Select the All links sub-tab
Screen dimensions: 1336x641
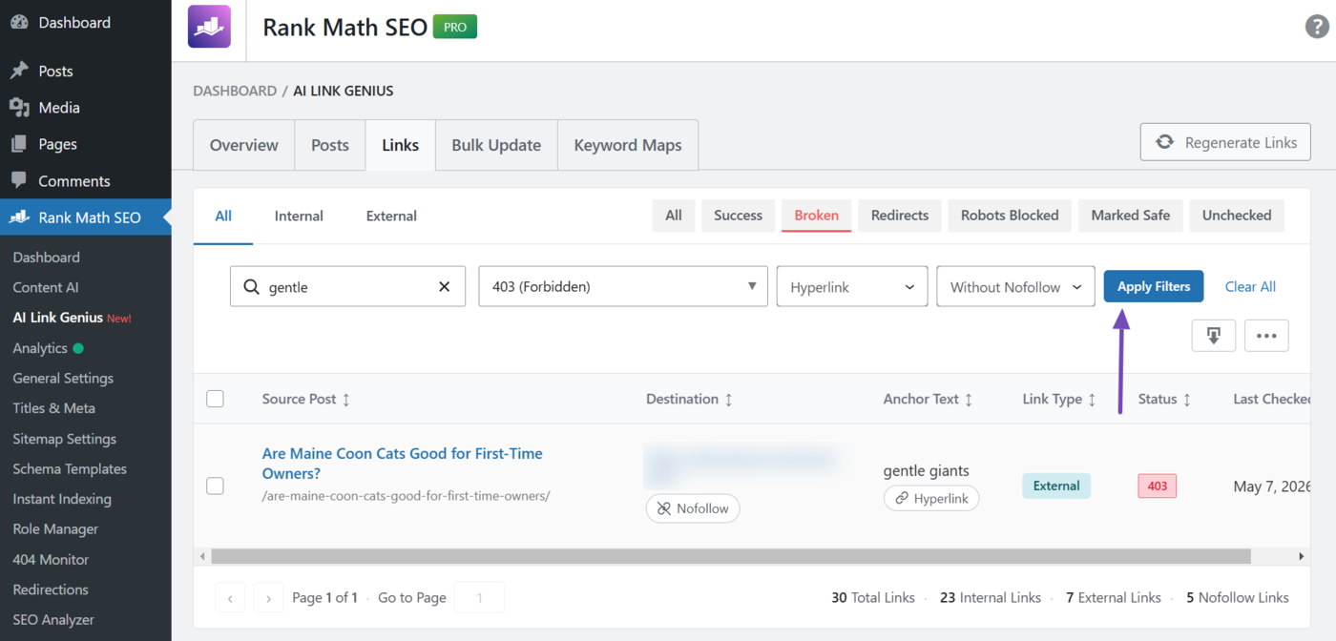coord(223,216)
